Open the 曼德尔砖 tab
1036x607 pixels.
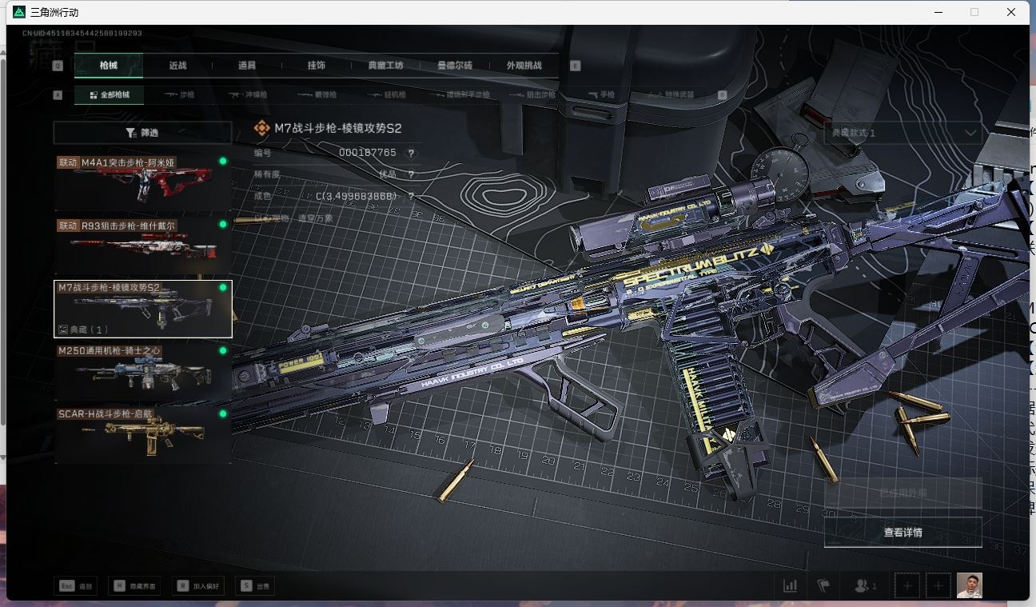tap(454, 66)
